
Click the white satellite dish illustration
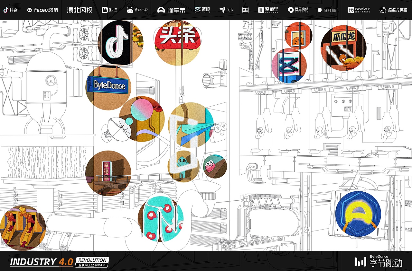pyautogui.click(x=117, y=129)
